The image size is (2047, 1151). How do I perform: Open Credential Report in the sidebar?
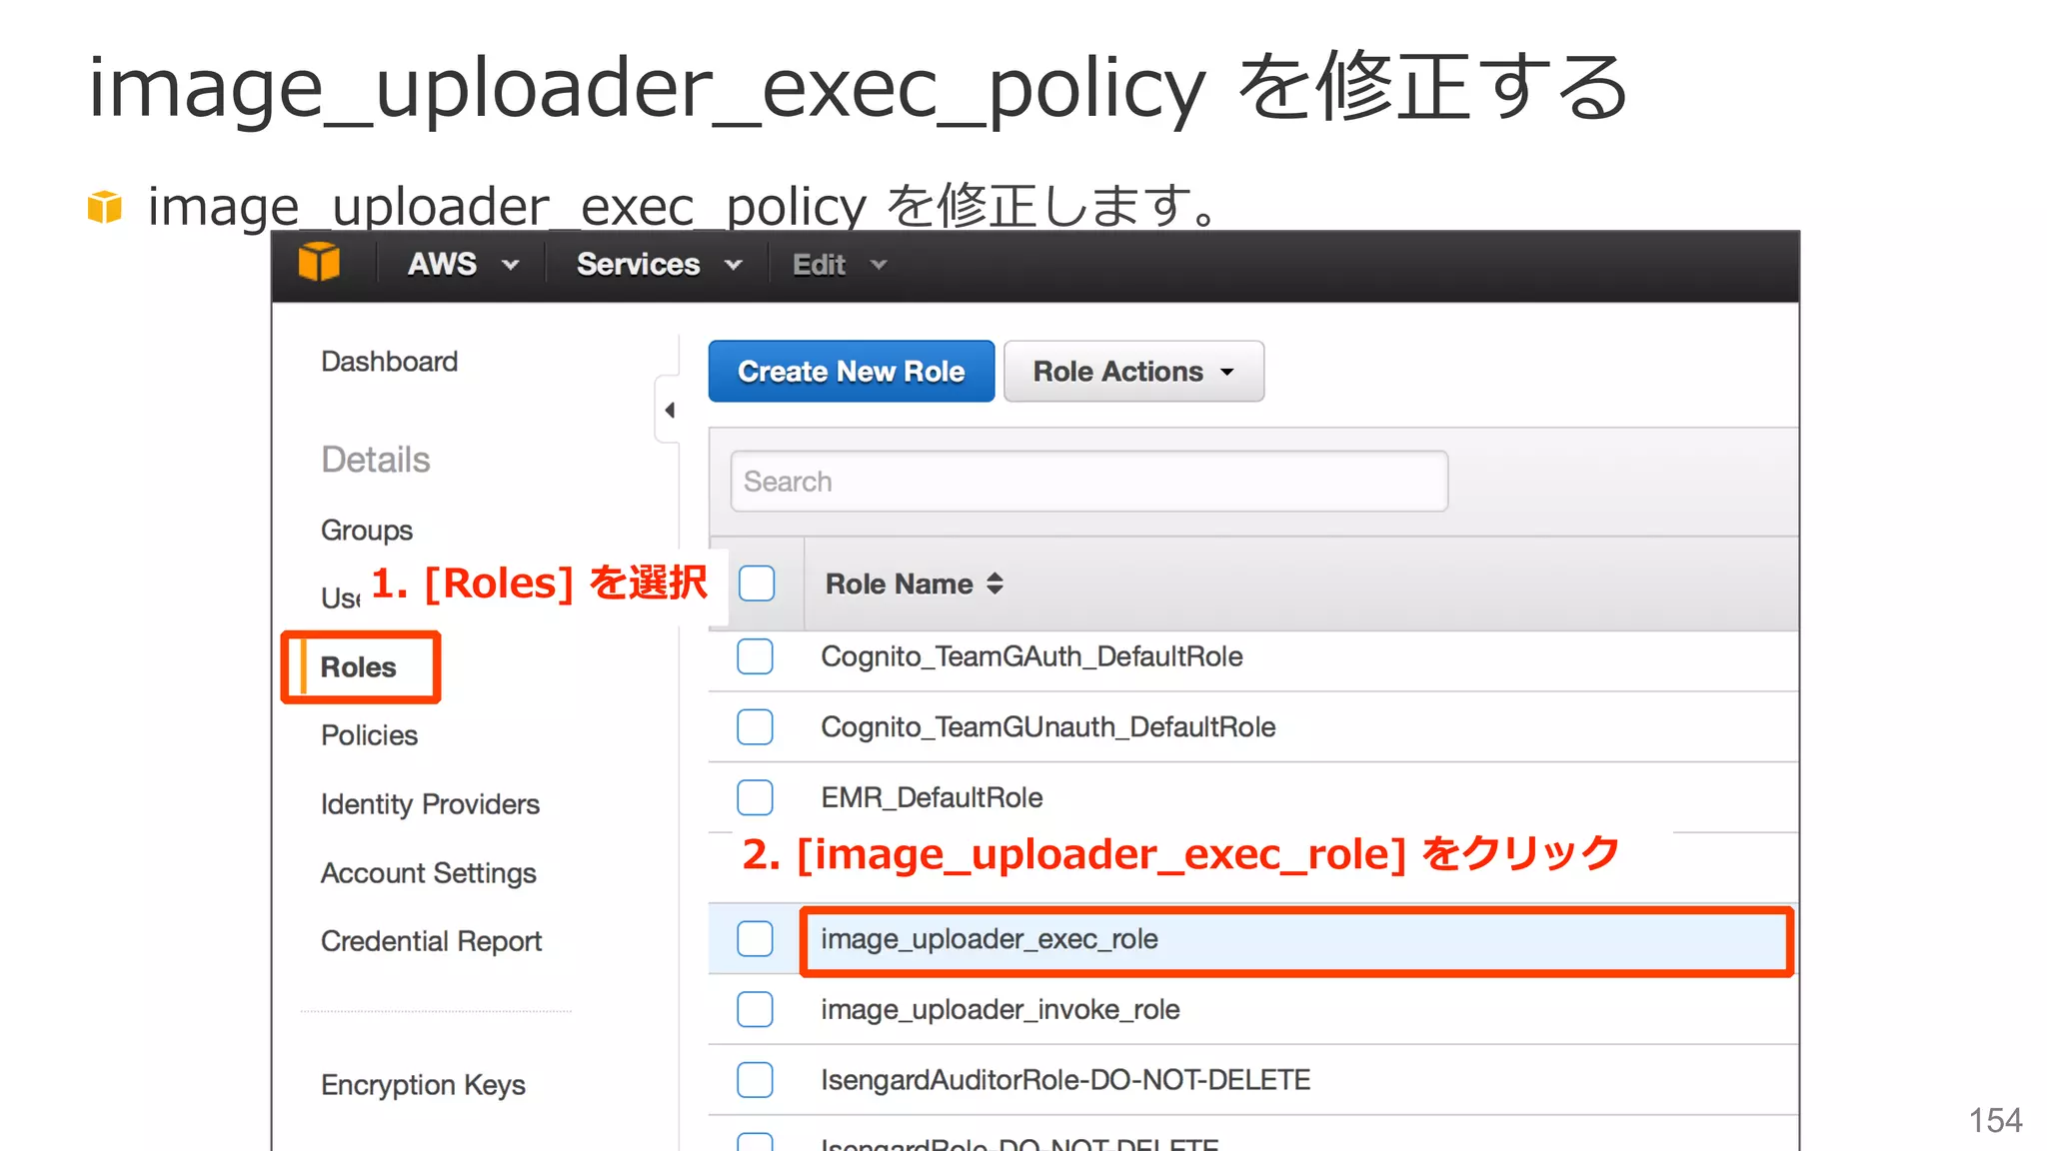tap(431, 941)
